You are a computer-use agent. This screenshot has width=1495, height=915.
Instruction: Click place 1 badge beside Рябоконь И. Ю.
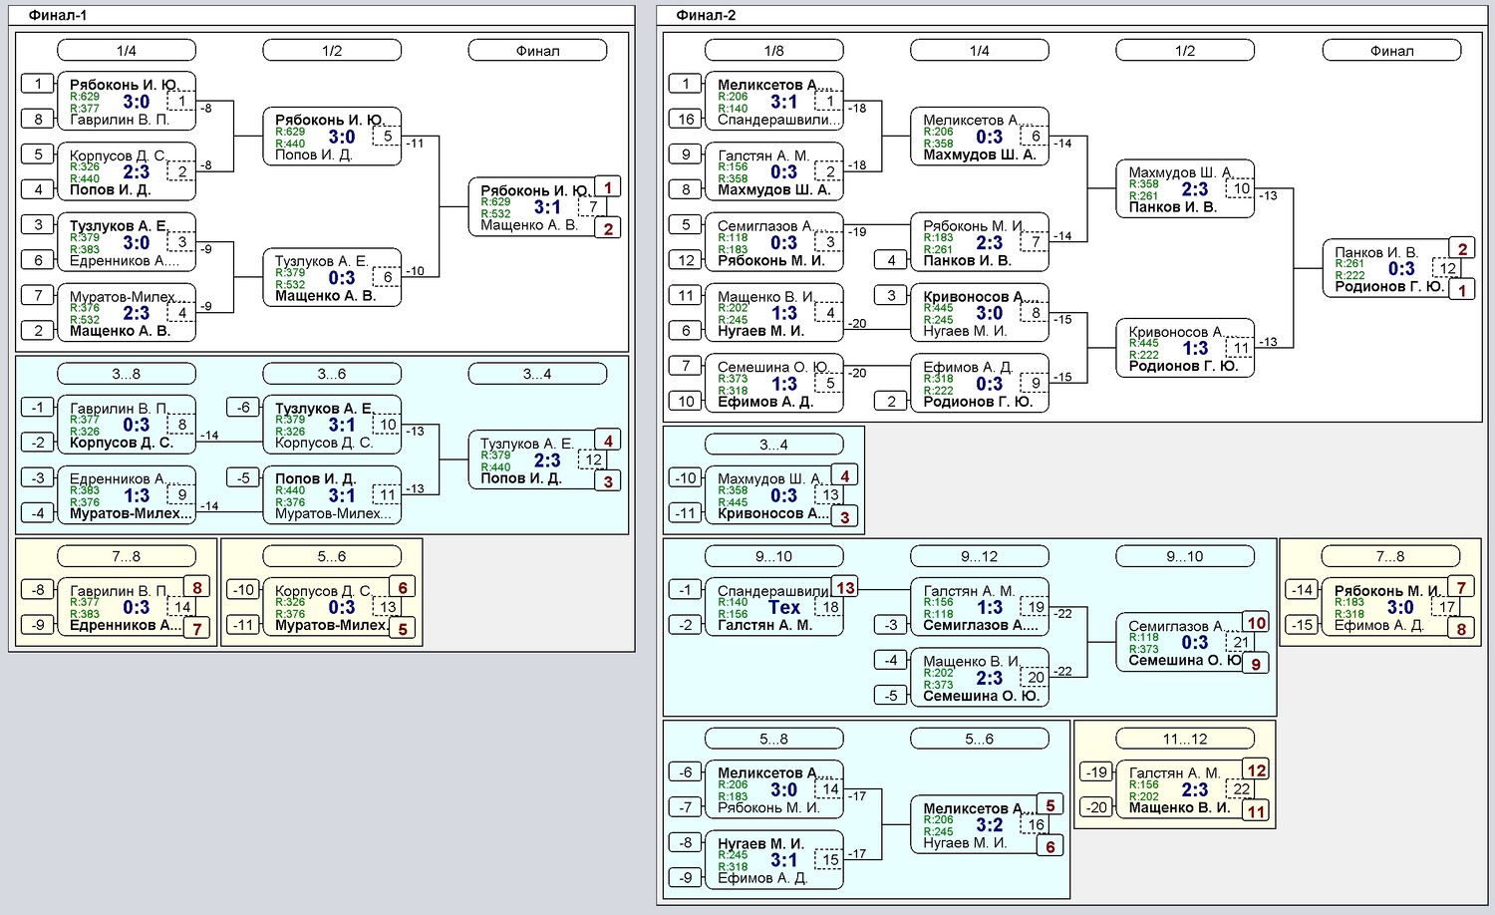pyautogui.click(x=608, y=187)
